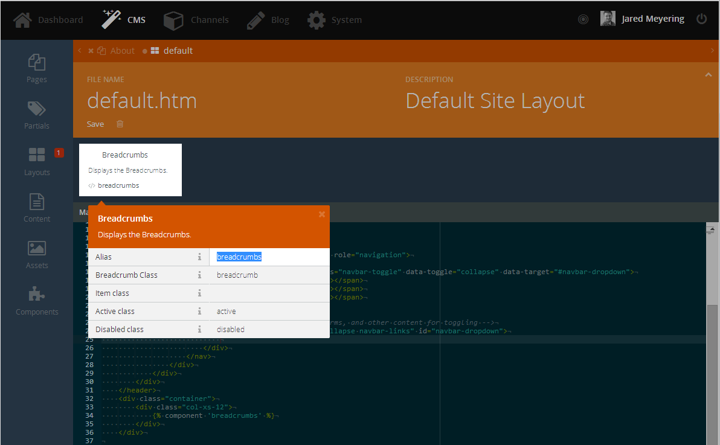Save the default.htm layout
The width and height of the screenshot is (720, 445).
click(x=95, y=124)
